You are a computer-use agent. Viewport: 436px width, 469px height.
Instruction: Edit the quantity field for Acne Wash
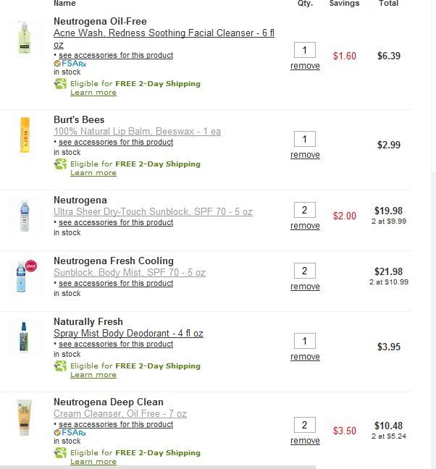[304, 50]
